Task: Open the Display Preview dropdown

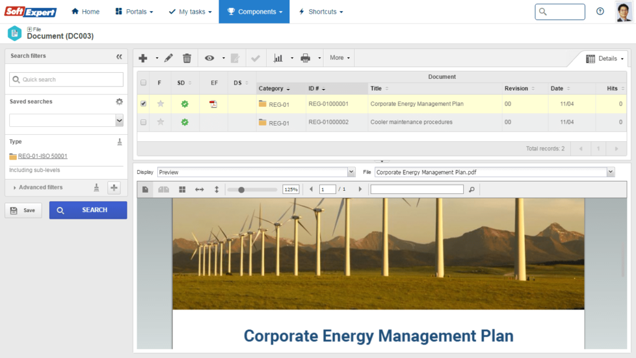Action: pos(257,172)
